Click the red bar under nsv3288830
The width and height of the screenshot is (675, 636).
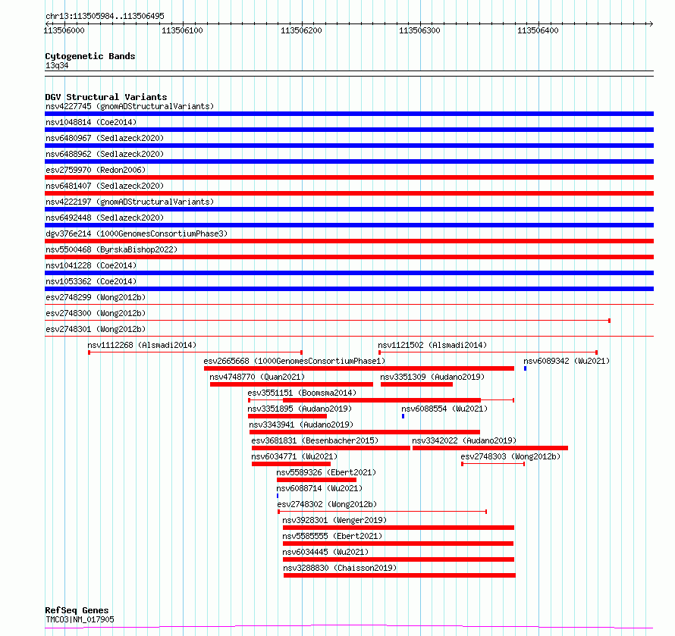(400, 575)
